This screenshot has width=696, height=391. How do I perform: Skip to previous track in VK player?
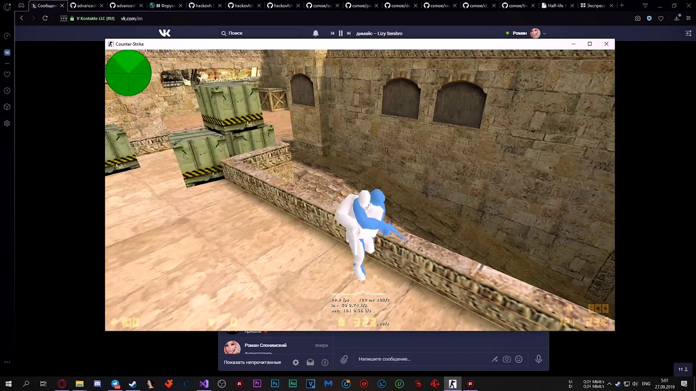[332, 33]
